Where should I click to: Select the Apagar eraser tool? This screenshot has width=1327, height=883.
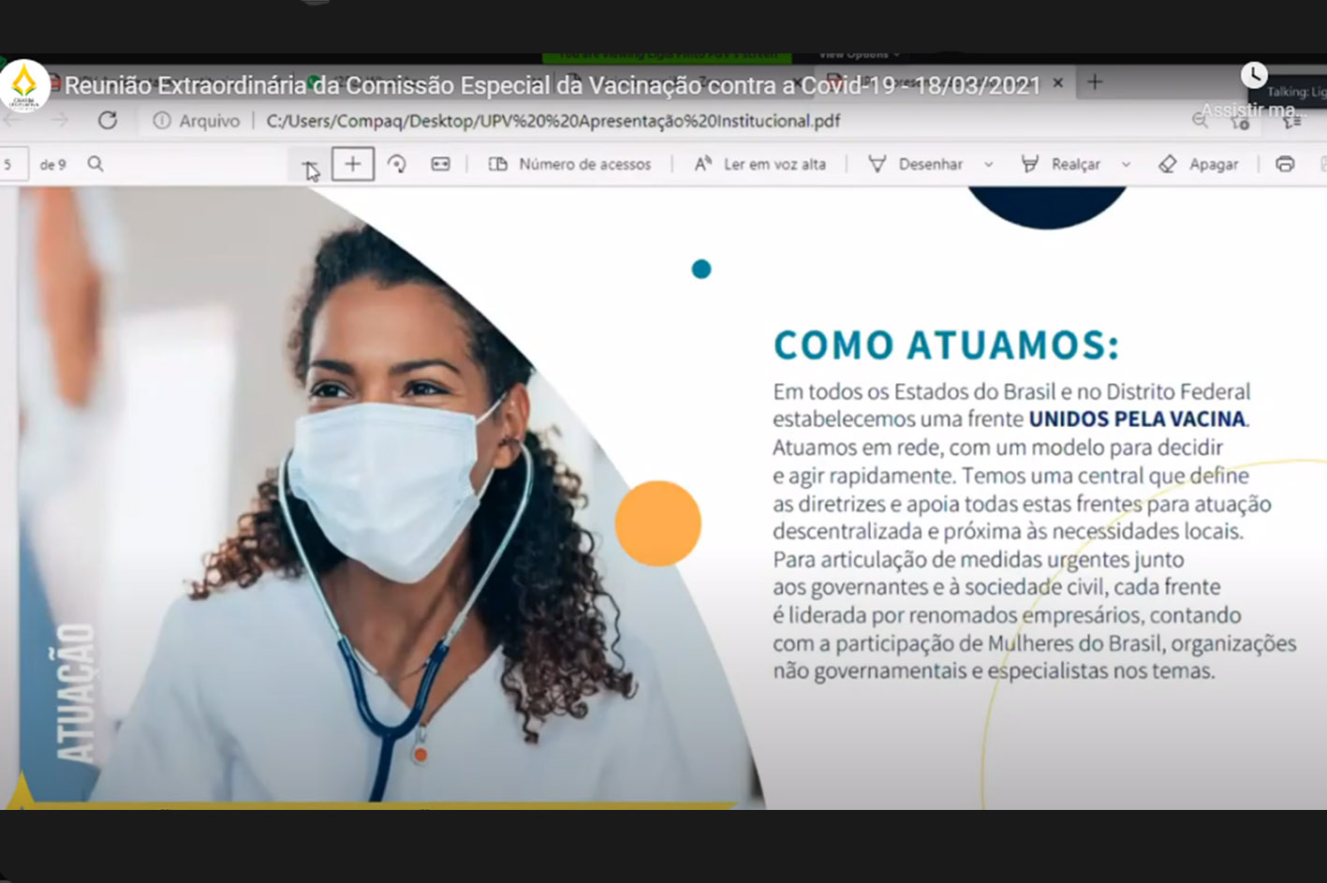pos(1199,164)
